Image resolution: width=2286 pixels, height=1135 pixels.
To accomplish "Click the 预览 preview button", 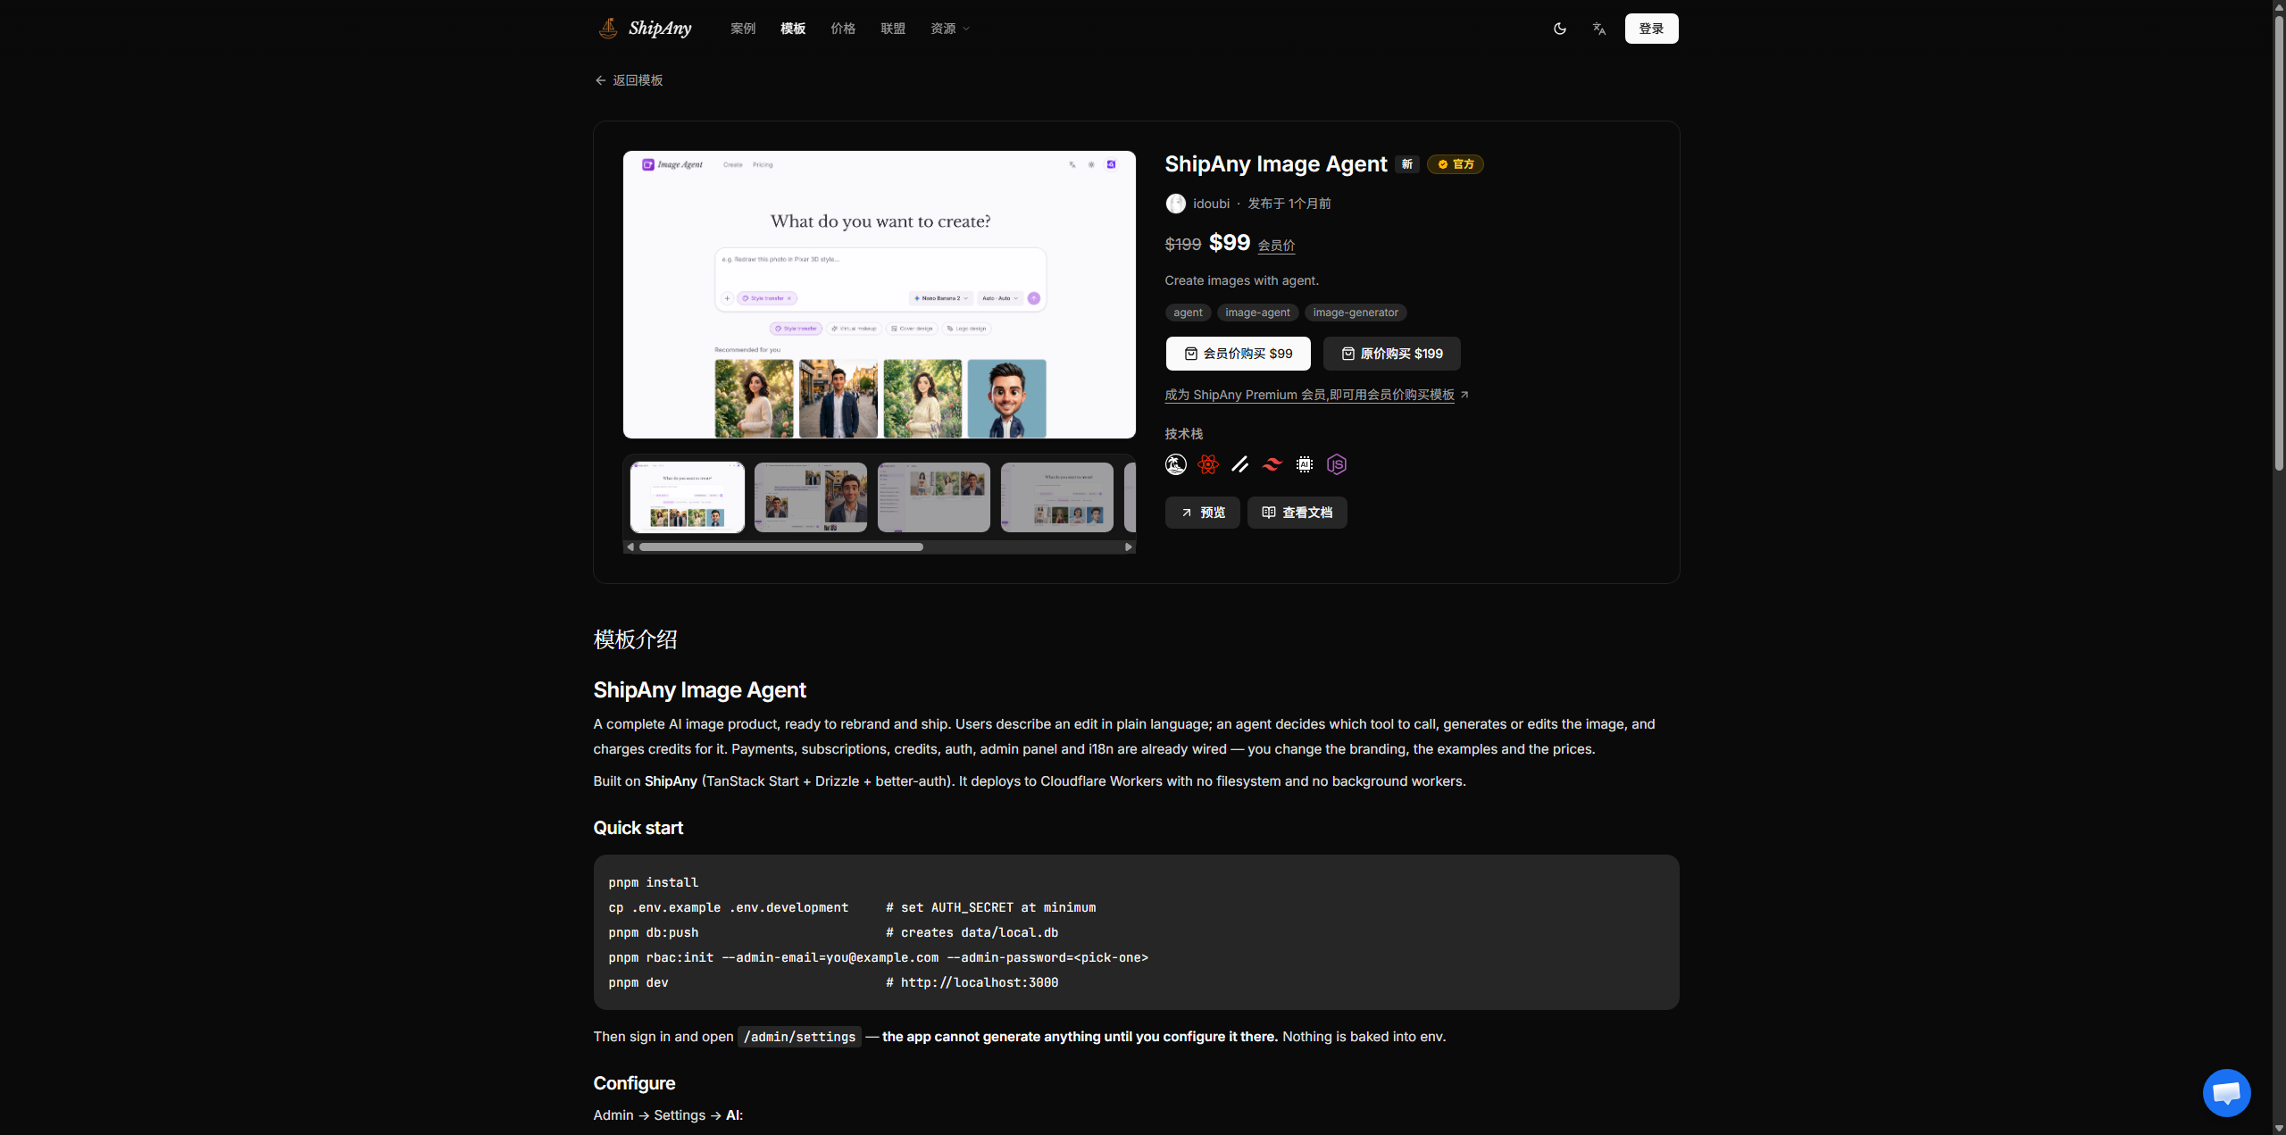I will (x=1203, y=513).
